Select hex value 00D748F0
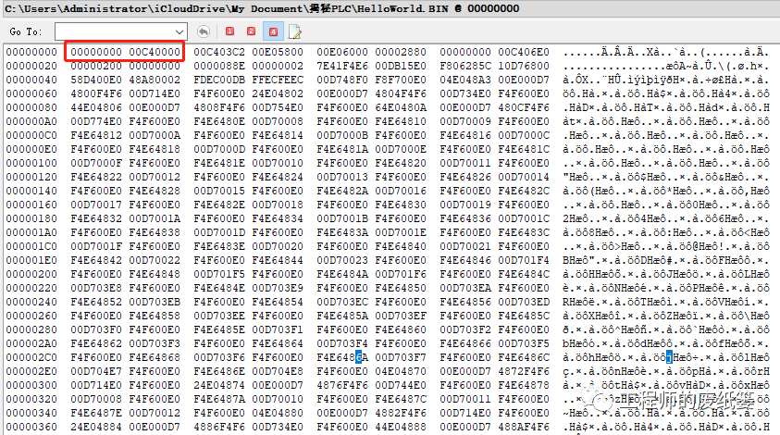780x435 pixels. (x=342, y=80)
